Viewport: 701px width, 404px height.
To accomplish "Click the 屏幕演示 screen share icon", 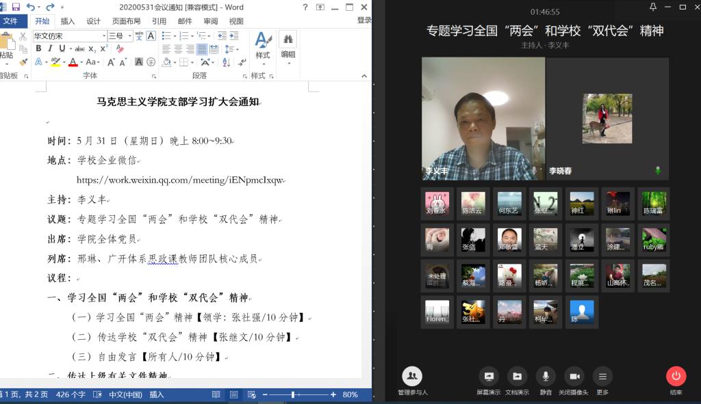I will 489,377.
